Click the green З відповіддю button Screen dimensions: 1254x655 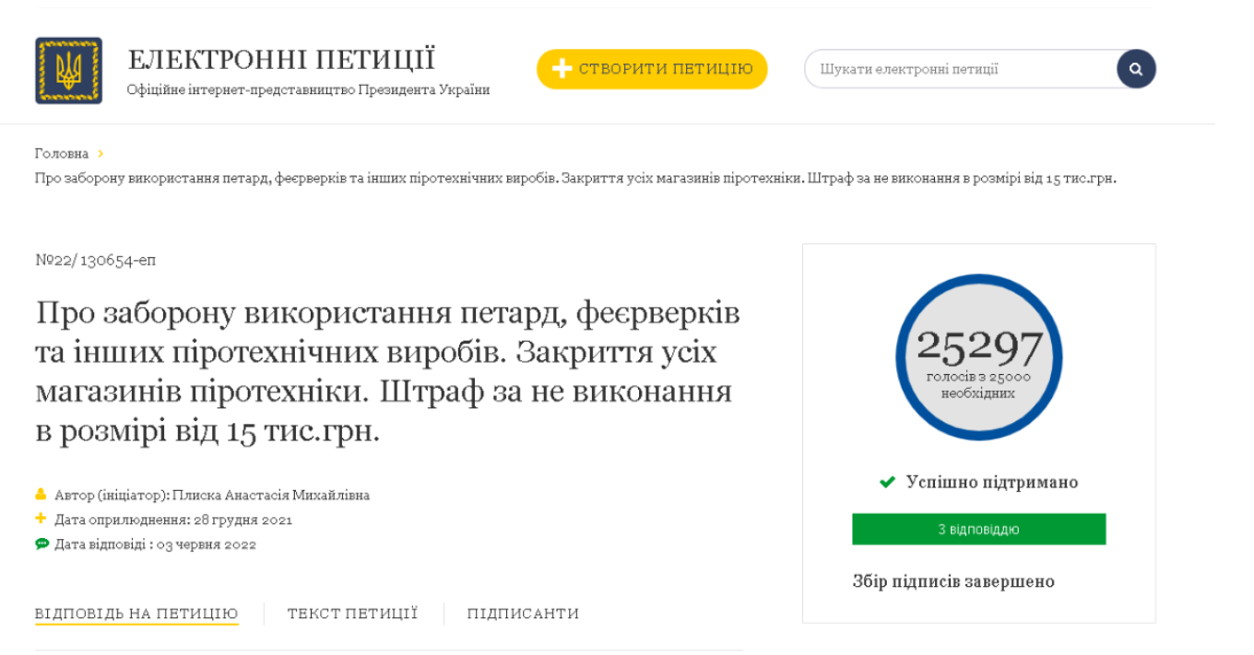coord(978,530)
